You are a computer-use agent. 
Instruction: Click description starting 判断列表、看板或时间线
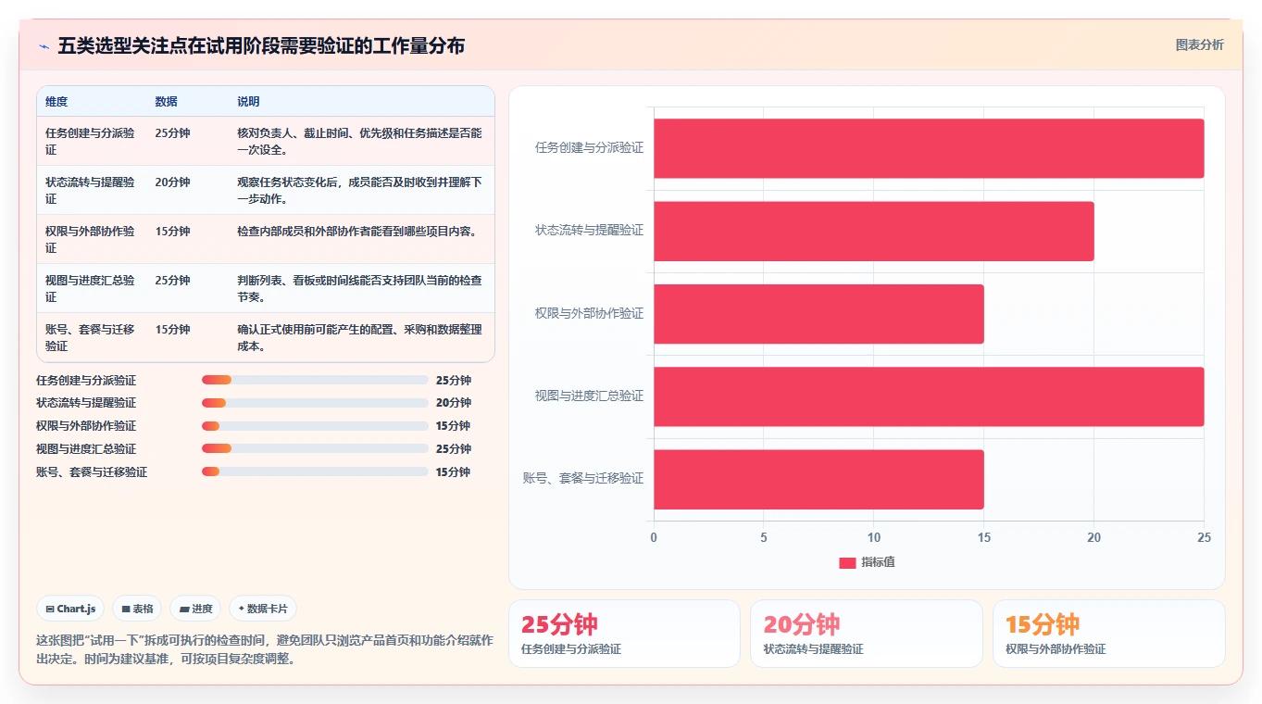click(360, 288)
